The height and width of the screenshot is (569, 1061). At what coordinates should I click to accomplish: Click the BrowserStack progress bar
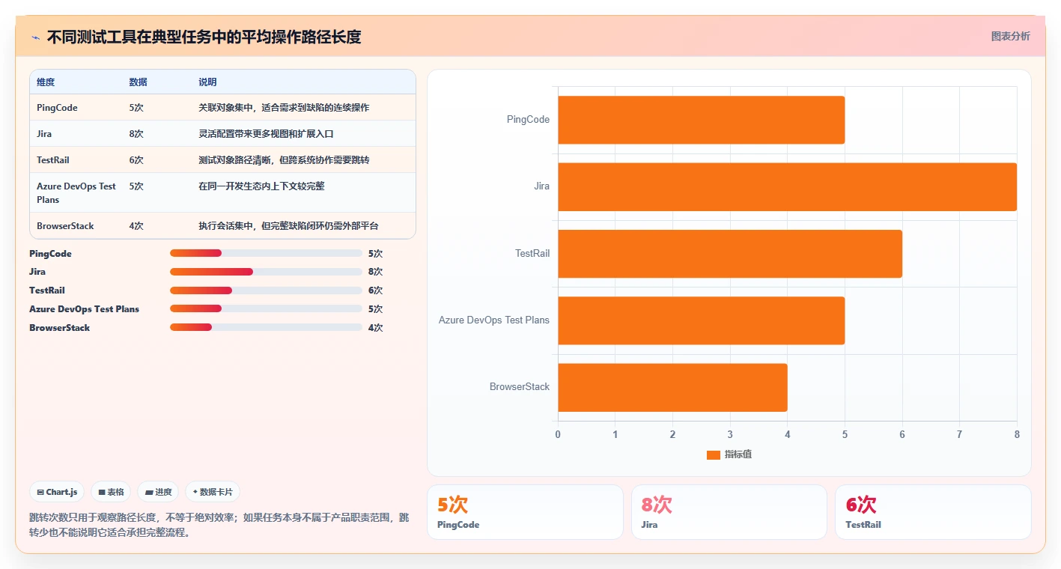[x=266, y=327]
